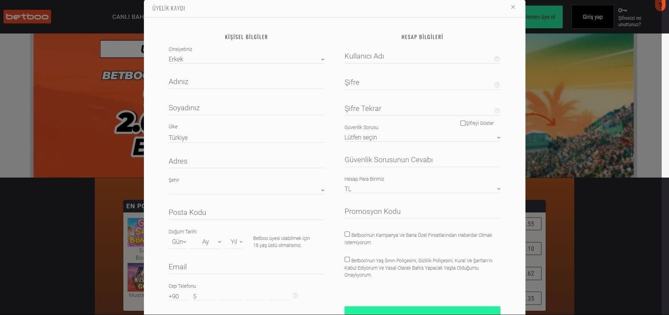Expand the Güvenlik Sorusu dropdown

[422, 137]
